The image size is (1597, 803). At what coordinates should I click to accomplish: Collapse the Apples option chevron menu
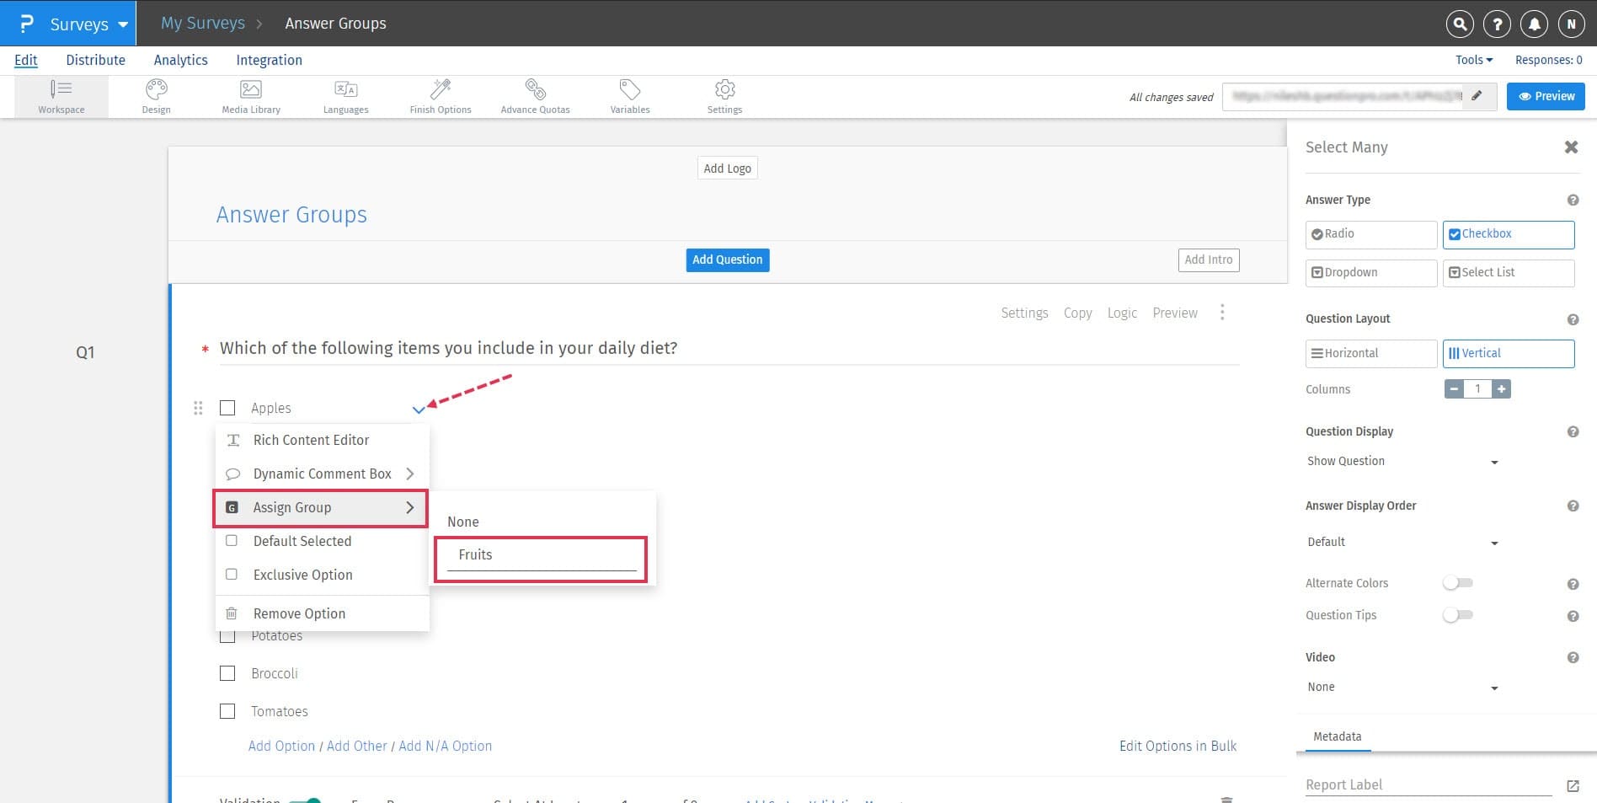[419, 410]
